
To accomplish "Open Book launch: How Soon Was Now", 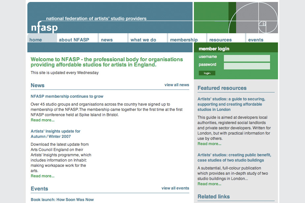I will (x=62, y=199).
